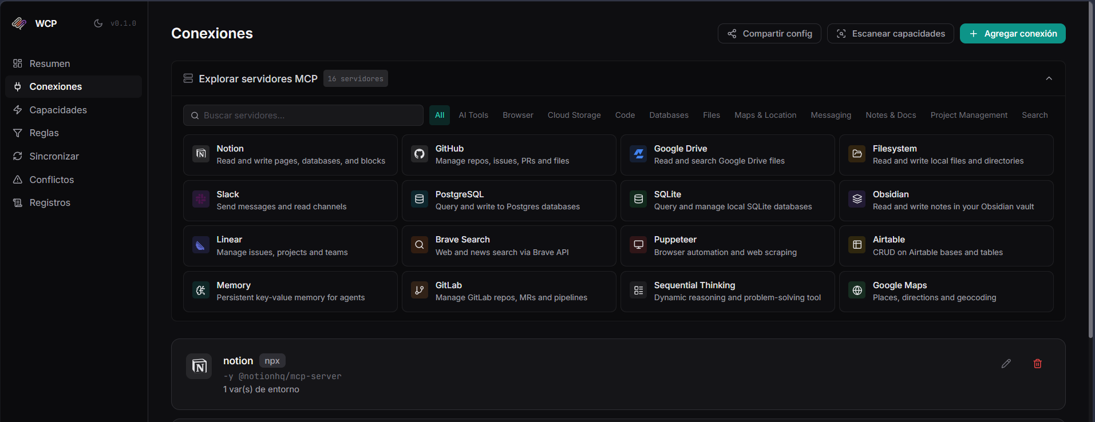
Task: Click the npx badge on notion connection
Action: 272,361
